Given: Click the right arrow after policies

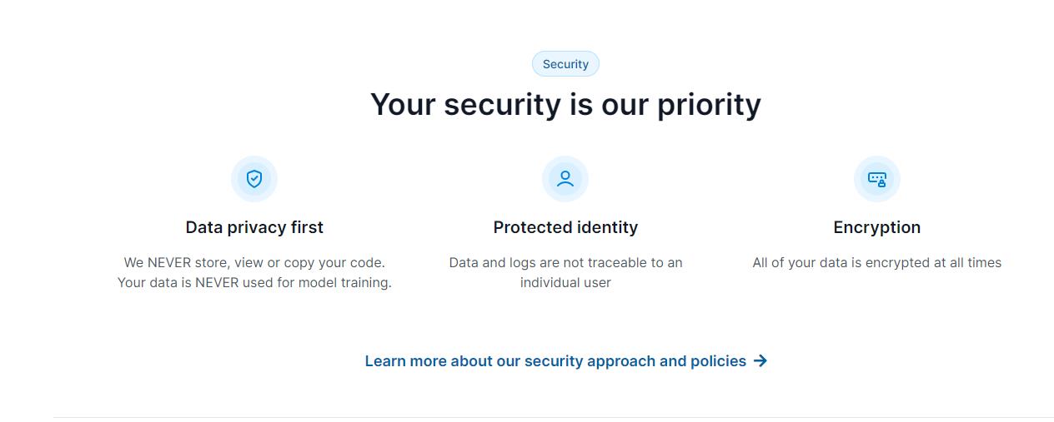Looking at the screenshot, I should [x=760, y=361].
